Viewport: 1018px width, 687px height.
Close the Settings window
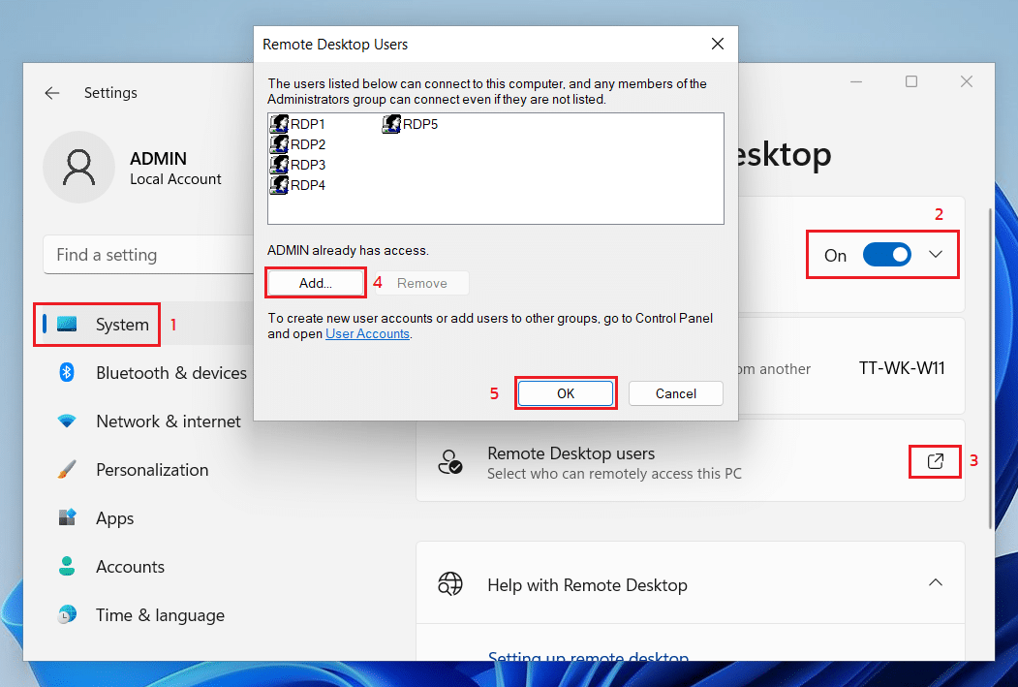coord(967,81)
